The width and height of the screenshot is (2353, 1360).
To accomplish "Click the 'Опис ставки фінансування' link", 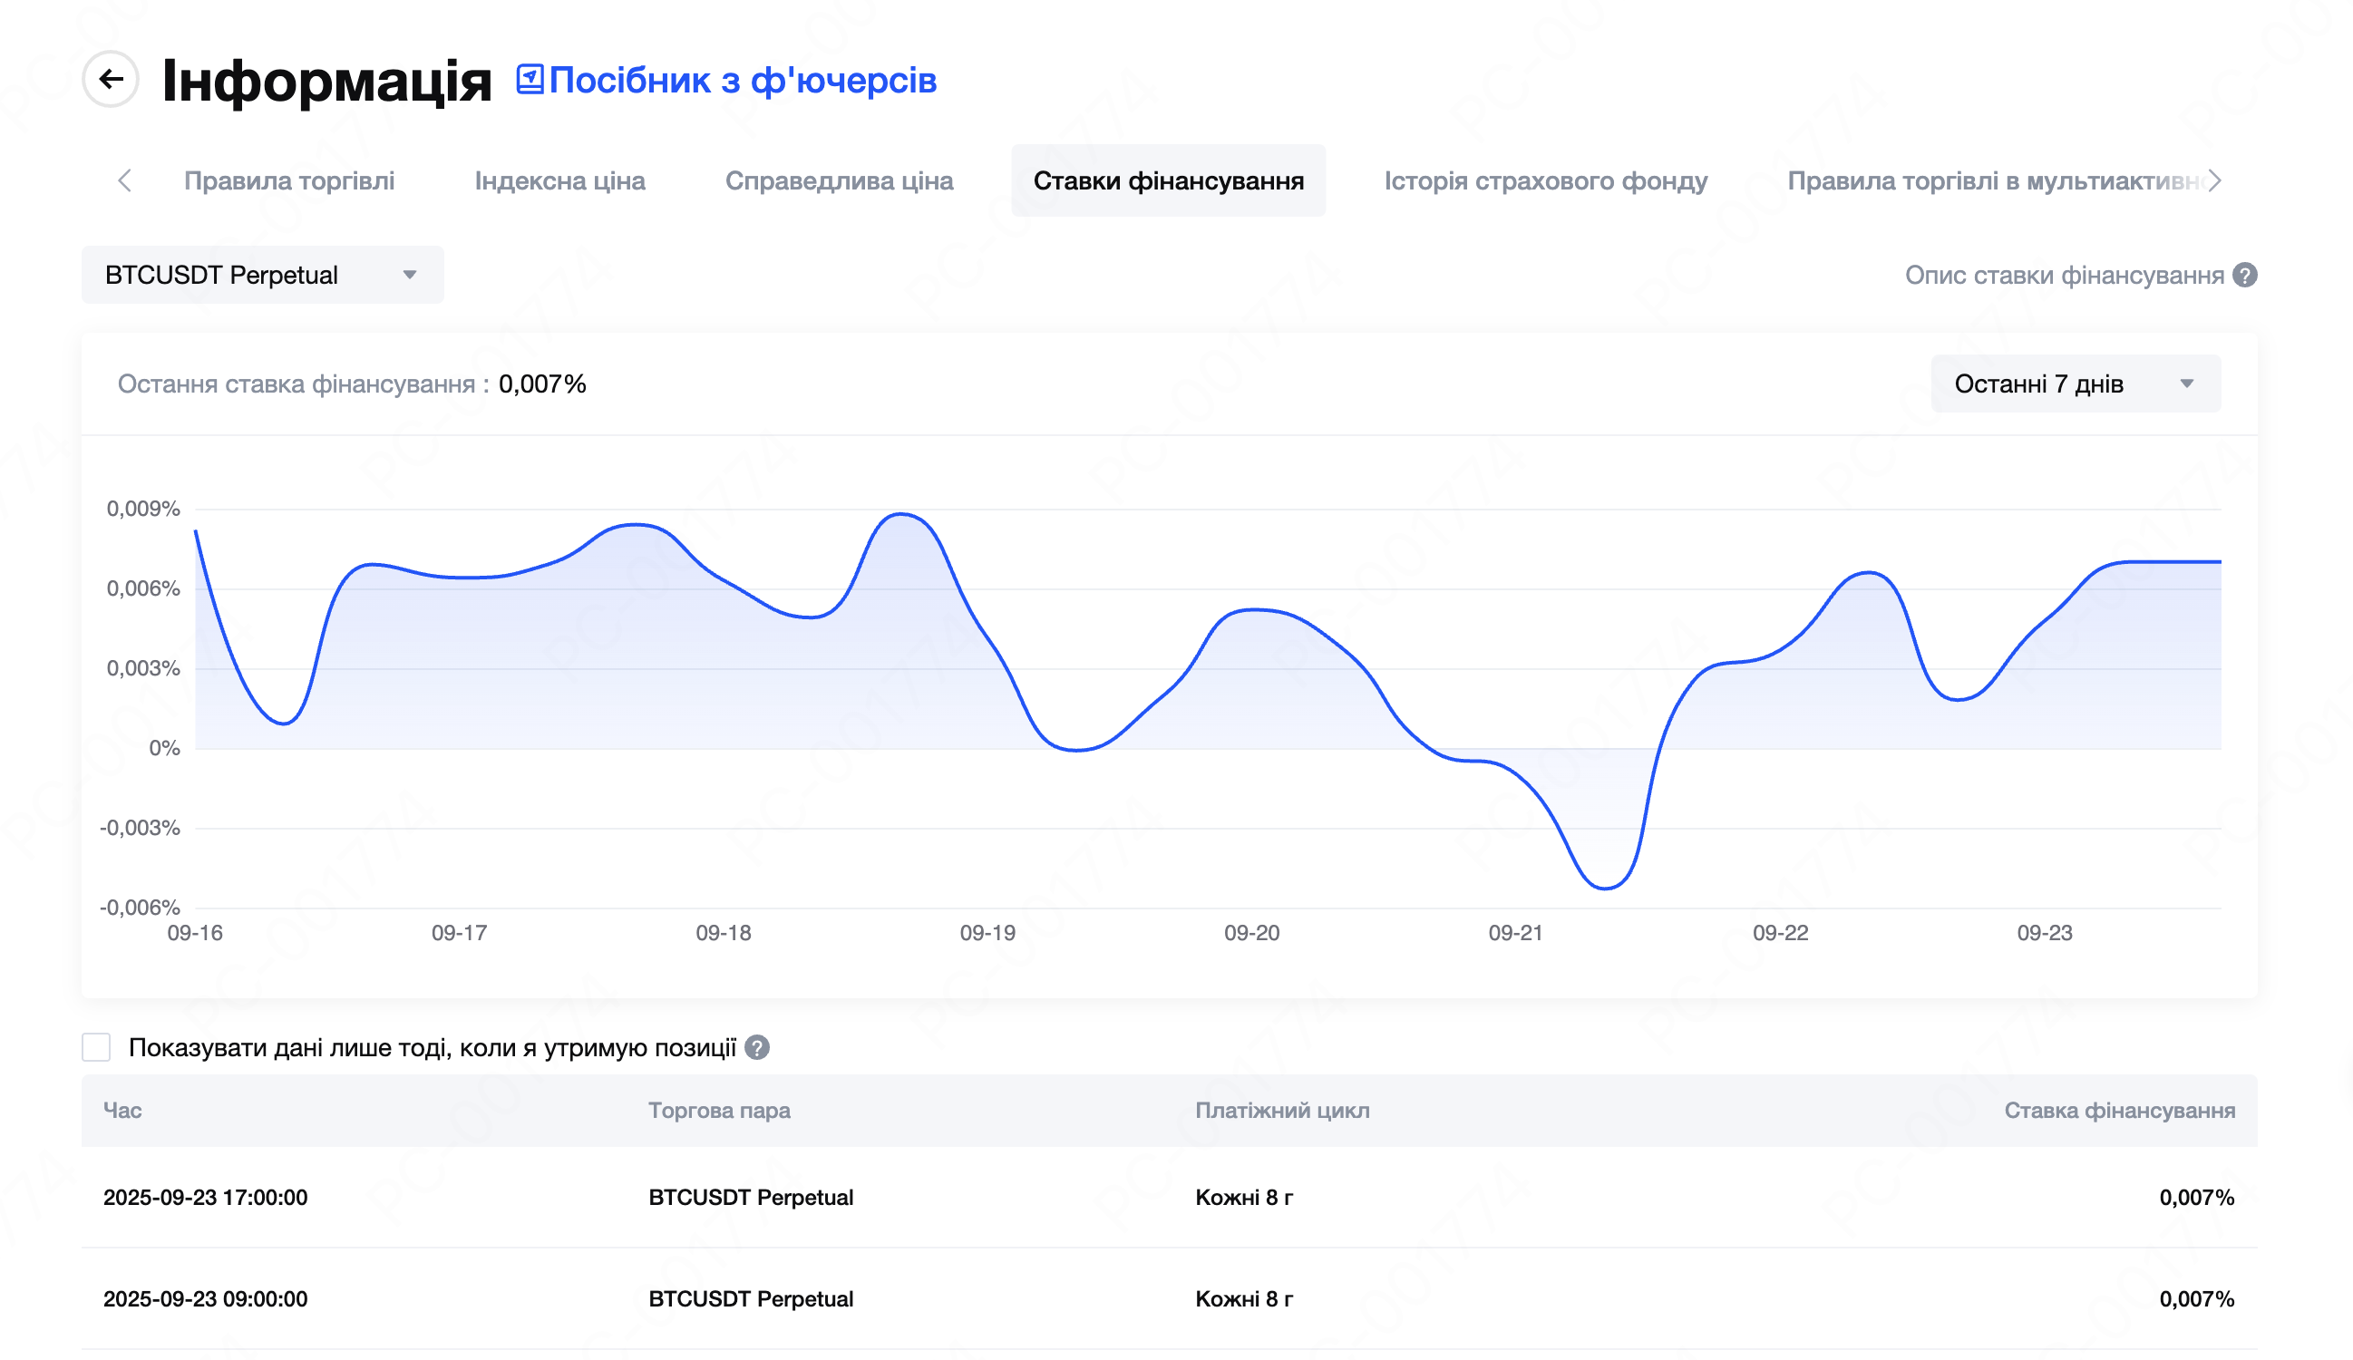I will coord(2064,276).
